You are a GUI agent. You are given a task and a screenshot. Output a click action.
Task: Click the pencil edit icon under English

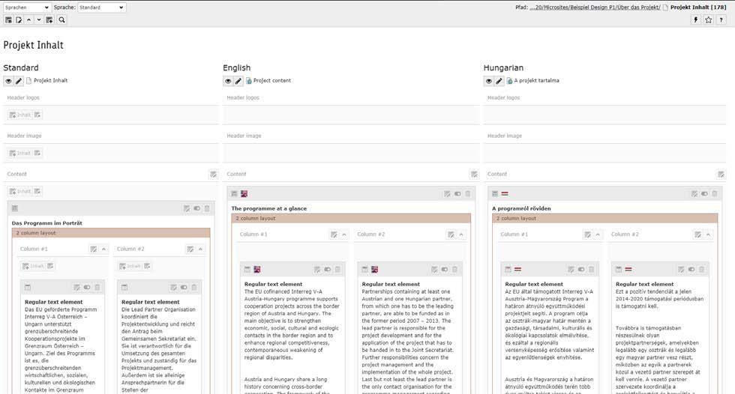click(x=238, y=81)
